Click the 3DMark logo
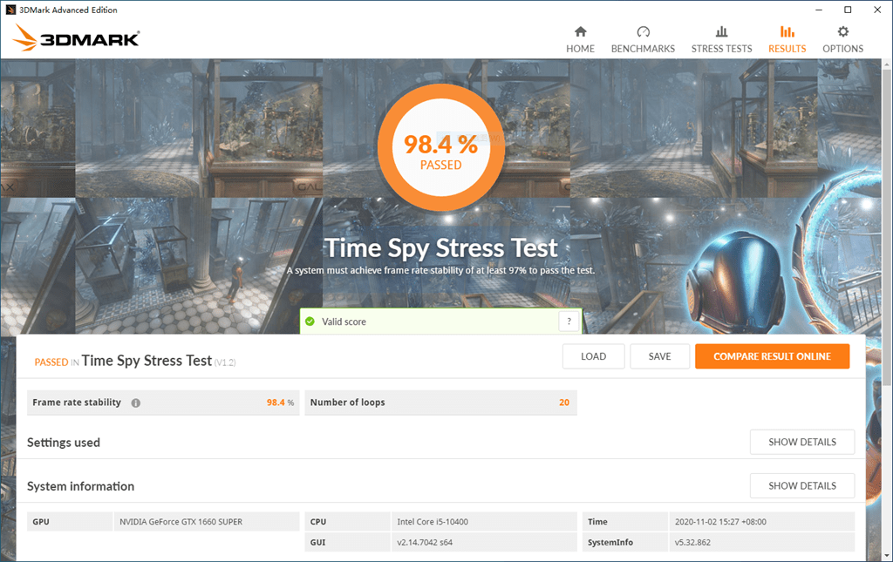This screenshot has height=562, width=893. click(76, 37)
